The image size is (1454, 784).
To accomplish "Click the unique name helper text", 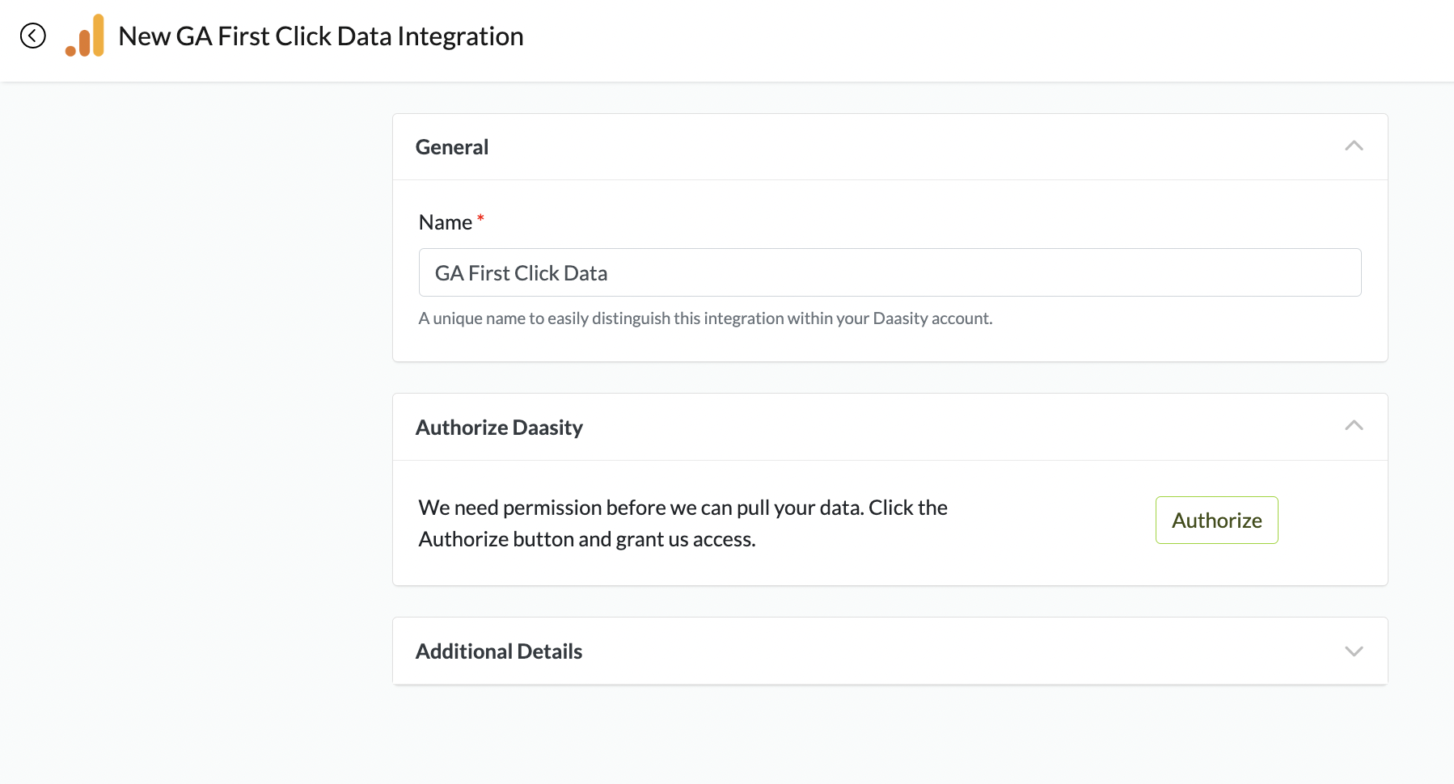I will pos(705,318).
